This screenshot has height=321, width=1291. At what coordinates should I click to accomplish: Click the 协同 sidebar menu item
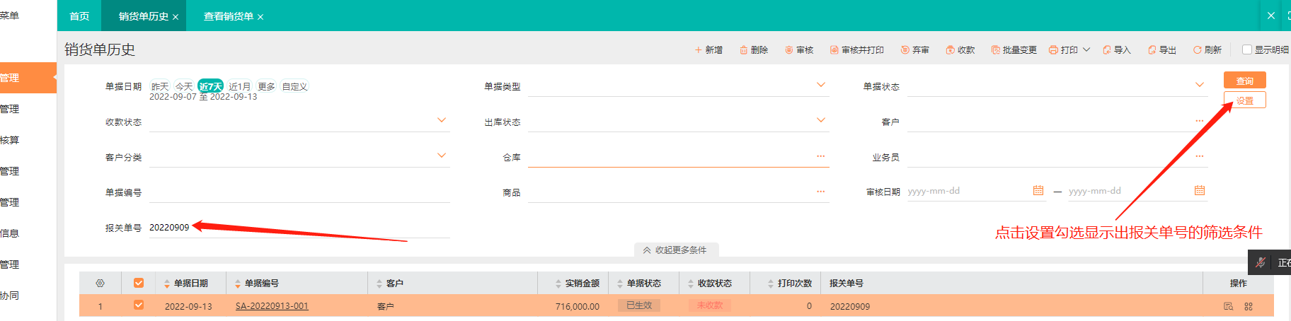point(10,296)
